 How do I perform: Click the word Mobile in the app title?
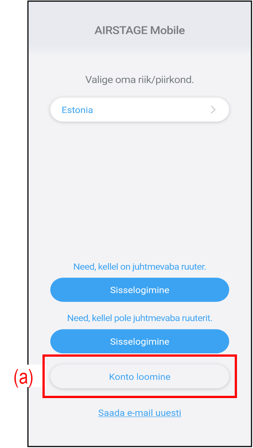(x=167, y=30)
